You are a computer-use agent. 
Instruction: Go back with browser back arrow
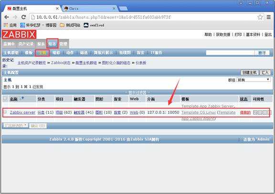7,17
